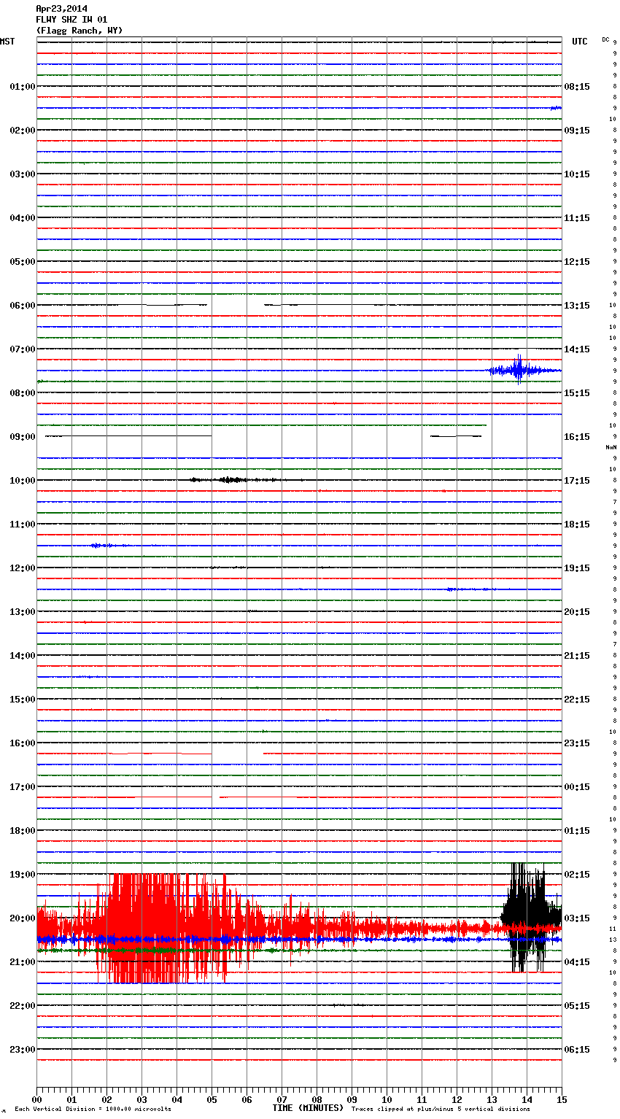The width and height of the screenshot is (620, 1119).
Task: Click the date text Apr23,2014
Action: click(61, 9)
